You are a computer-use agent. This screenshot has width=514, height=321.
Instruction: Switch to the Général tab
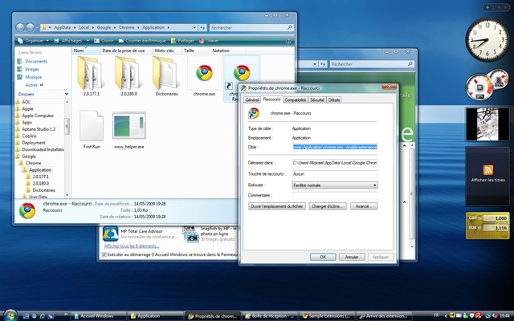point(251,100)
